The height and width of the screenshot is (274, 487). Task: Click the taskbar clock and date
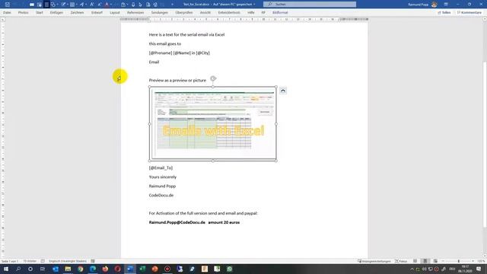point(465,269)
